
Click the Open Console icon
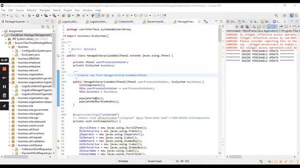[294, 27]
